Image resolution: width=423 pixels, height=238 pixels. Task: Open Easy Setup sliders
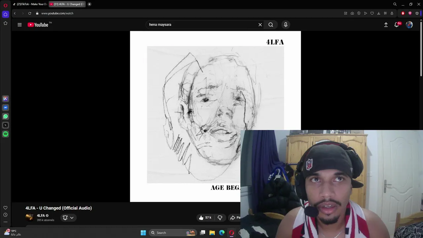(385, 13)
